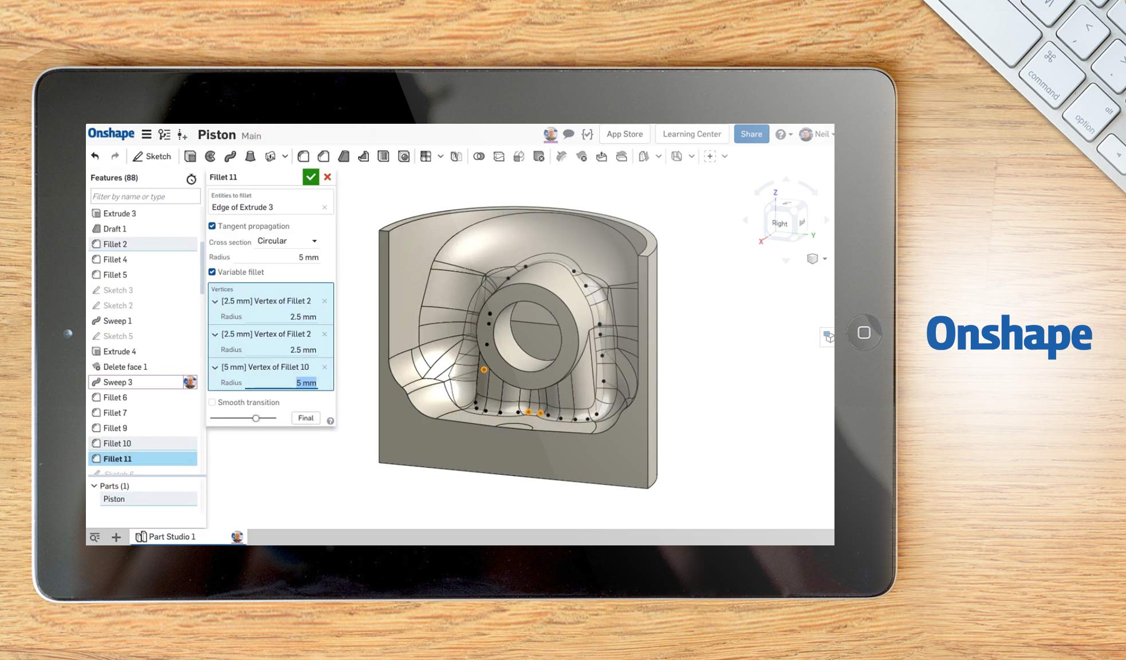Disable the Variable fillet option
Image resolution: width=1126 pixels, height=660 pixels.
[212, 272]
